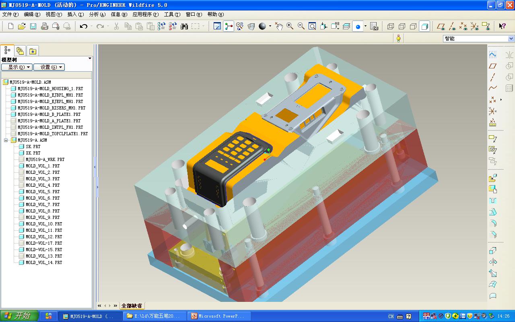Click the Windows 开始 Start button
The height and width of the screenshot is (322, 515).
(19, 316)
